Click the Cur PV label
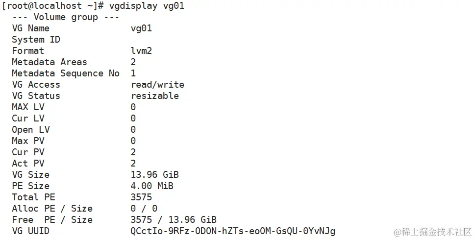The height and width of the screenshot is (240, 475). point(27,152)
